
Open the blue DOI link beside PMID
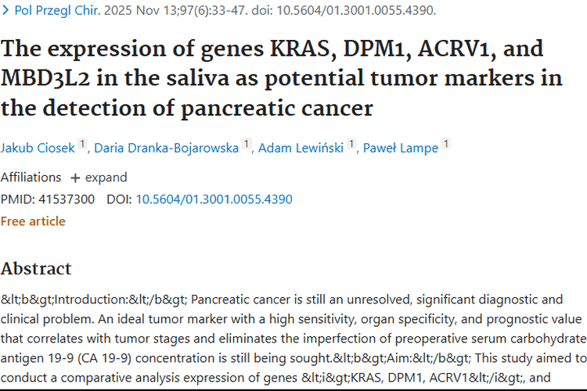(x=214, y=199)
